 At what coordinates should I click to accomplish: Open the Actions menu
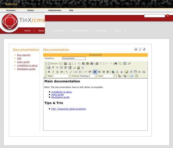(x=31, y=10)
